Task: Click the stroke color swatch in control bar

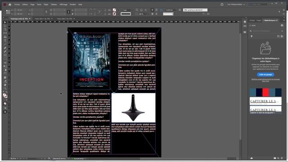Action: [114, 14]
